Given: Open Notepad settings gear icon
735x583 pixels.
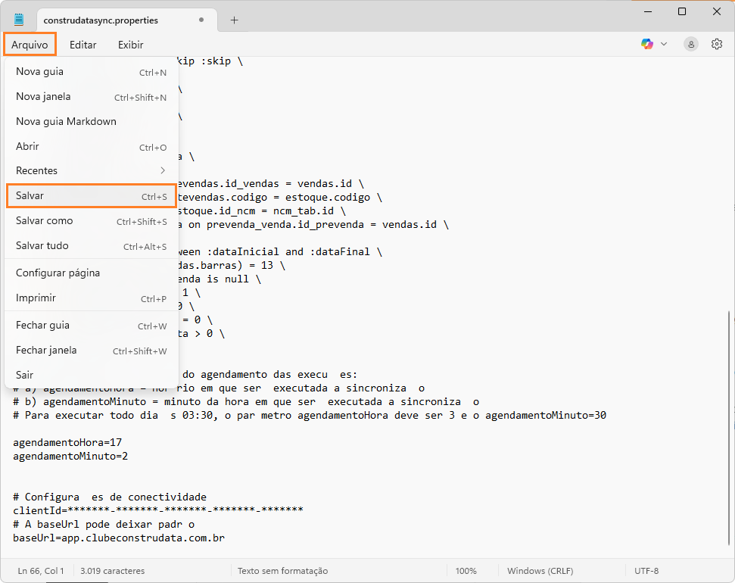Looking at the screenshot, I should (x=717, y=44).
